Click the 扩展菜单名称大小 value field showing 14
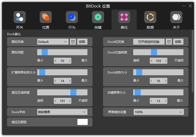 coord(63,81)
